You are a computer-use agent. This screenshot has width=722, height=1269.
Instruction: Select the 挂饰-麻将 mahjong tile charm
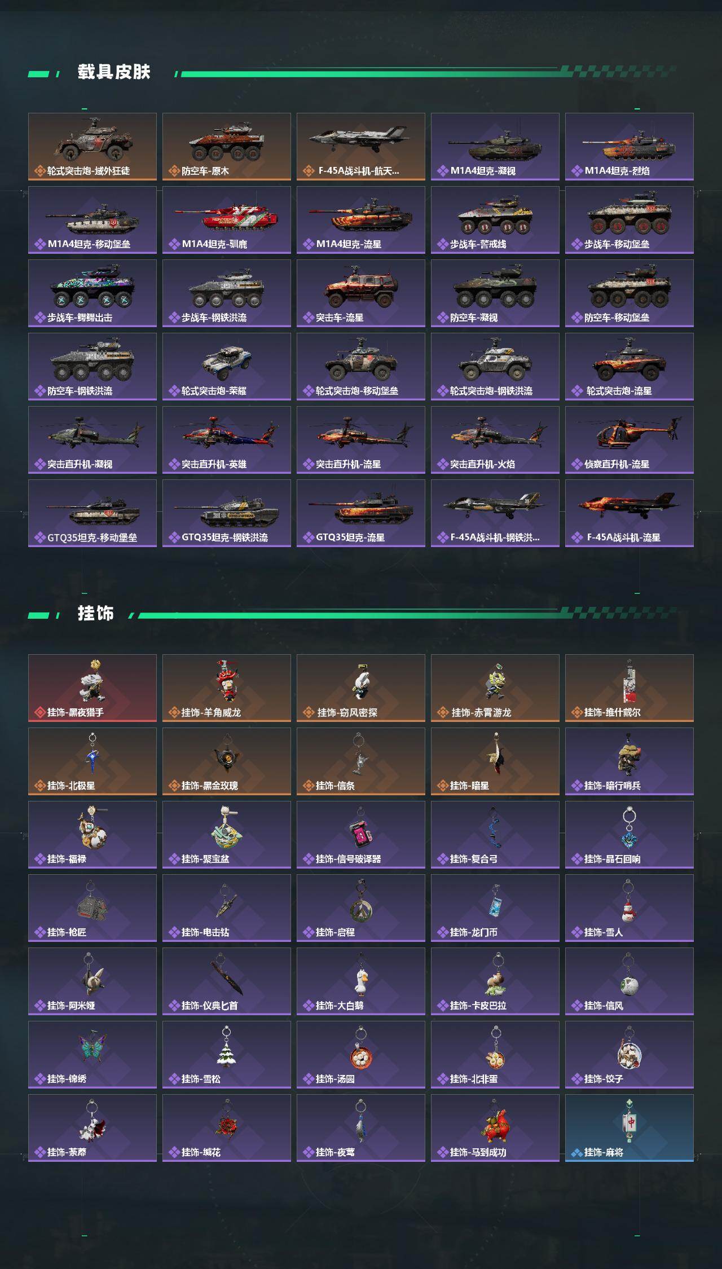click(x=629, y=1128)
